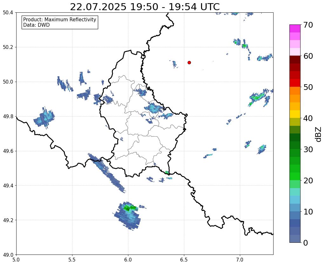Click the colorbar tick label 30
The height and width of the screenshot is (265, 325).
click(x=308, y=149)
